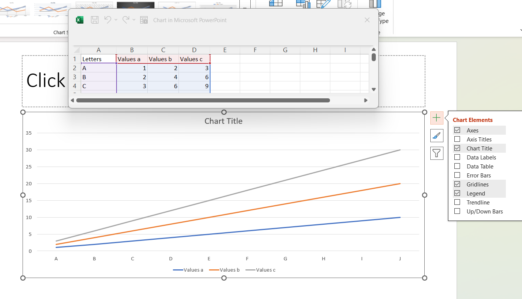Click the Chart Elements plus button
The height and width of the screenshot is (299, 522).
tap(436, 118)
